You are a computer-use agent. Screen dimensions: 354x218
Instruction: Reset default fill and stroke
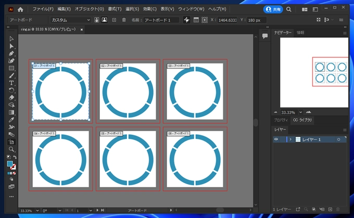(x=8, y=157)
